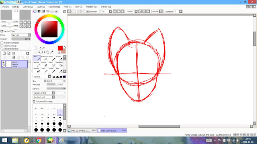Click the undo button in toolbar

69,12
